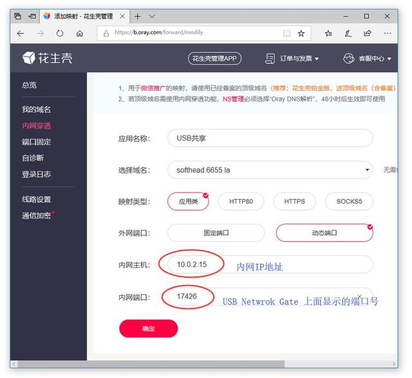Expand the 选择域名 domain dropdown
The image size is (412, 378).
pos(368,170)
